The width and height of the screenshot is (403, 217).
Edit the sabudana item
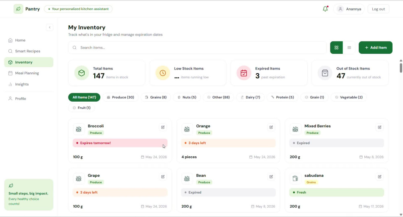[380, 177]
